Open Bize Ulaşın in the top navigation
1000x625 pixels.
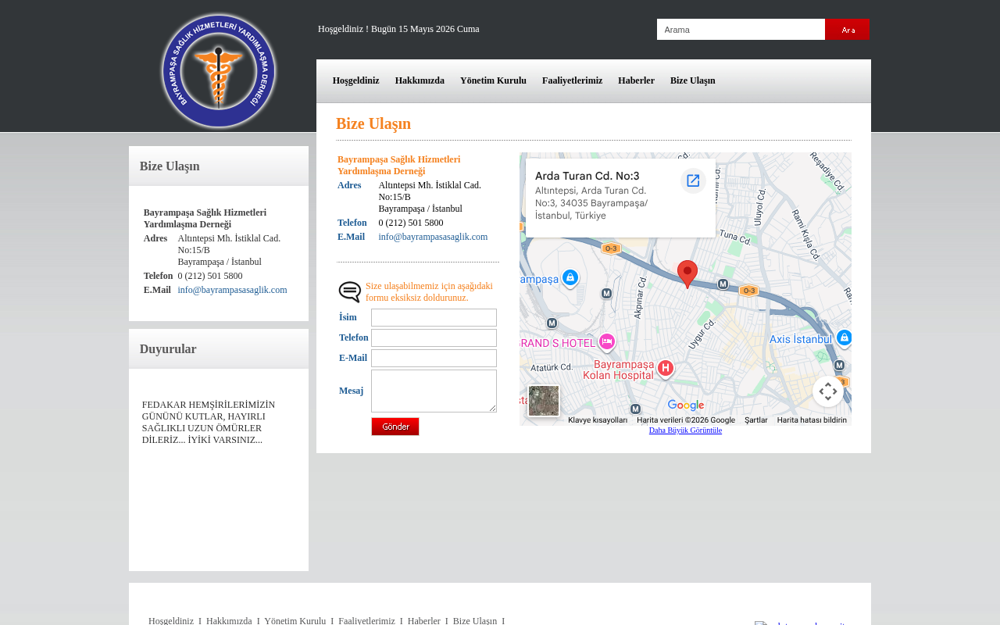tap(693, 80)
